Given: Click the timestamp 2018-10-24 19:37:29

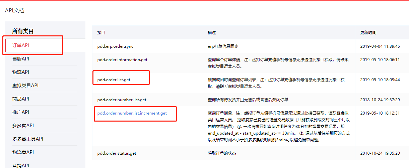Looking at the screenshot, I should tap(380, 100).
